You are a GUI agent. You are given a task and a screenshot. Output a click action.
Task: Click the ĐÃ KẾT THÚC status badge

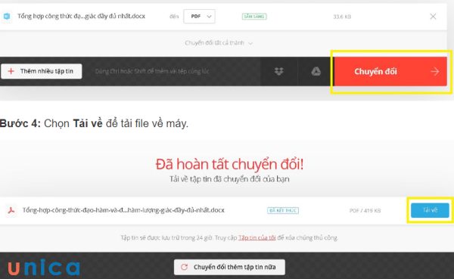coord(283,210)
